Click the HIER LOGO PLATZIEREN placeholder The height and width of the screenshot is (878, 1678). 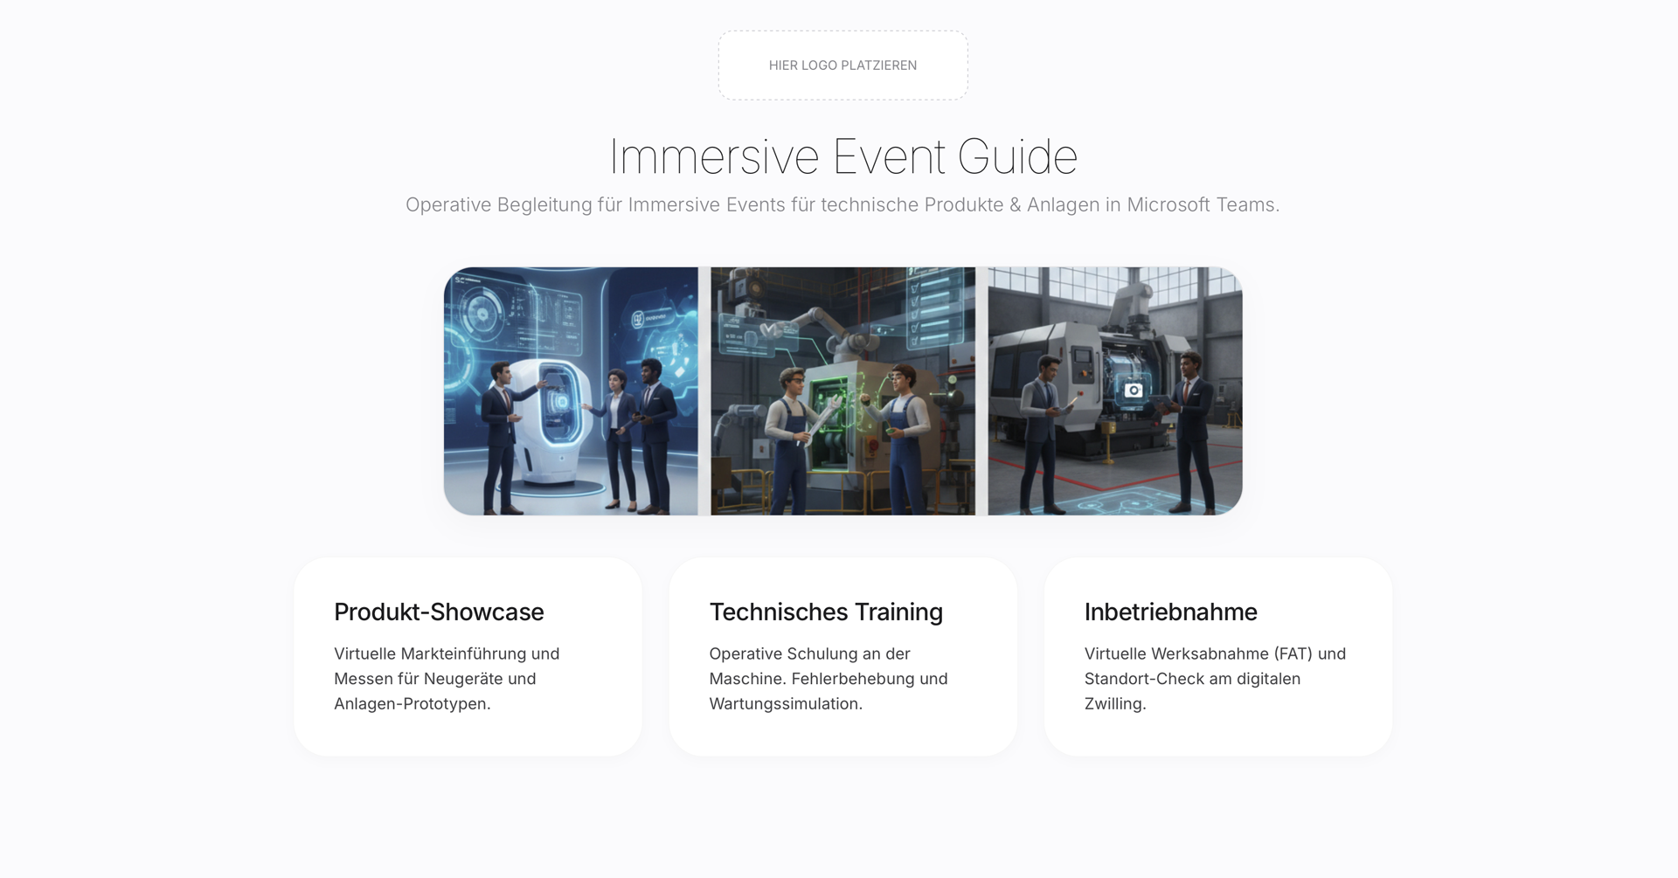[x=842, y=66]
